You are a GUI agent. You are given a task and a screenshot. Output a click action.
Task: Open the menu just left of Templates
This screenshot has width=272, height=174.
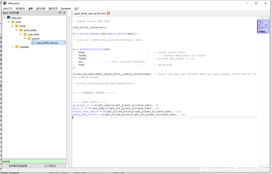pyautogui.click(x=53, y=8)
